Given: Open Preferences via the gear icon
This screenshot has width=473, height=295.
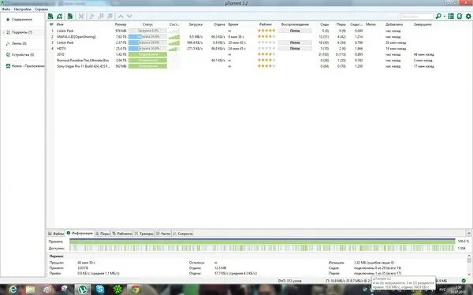Looking at the screenshot, I should 468,17.
